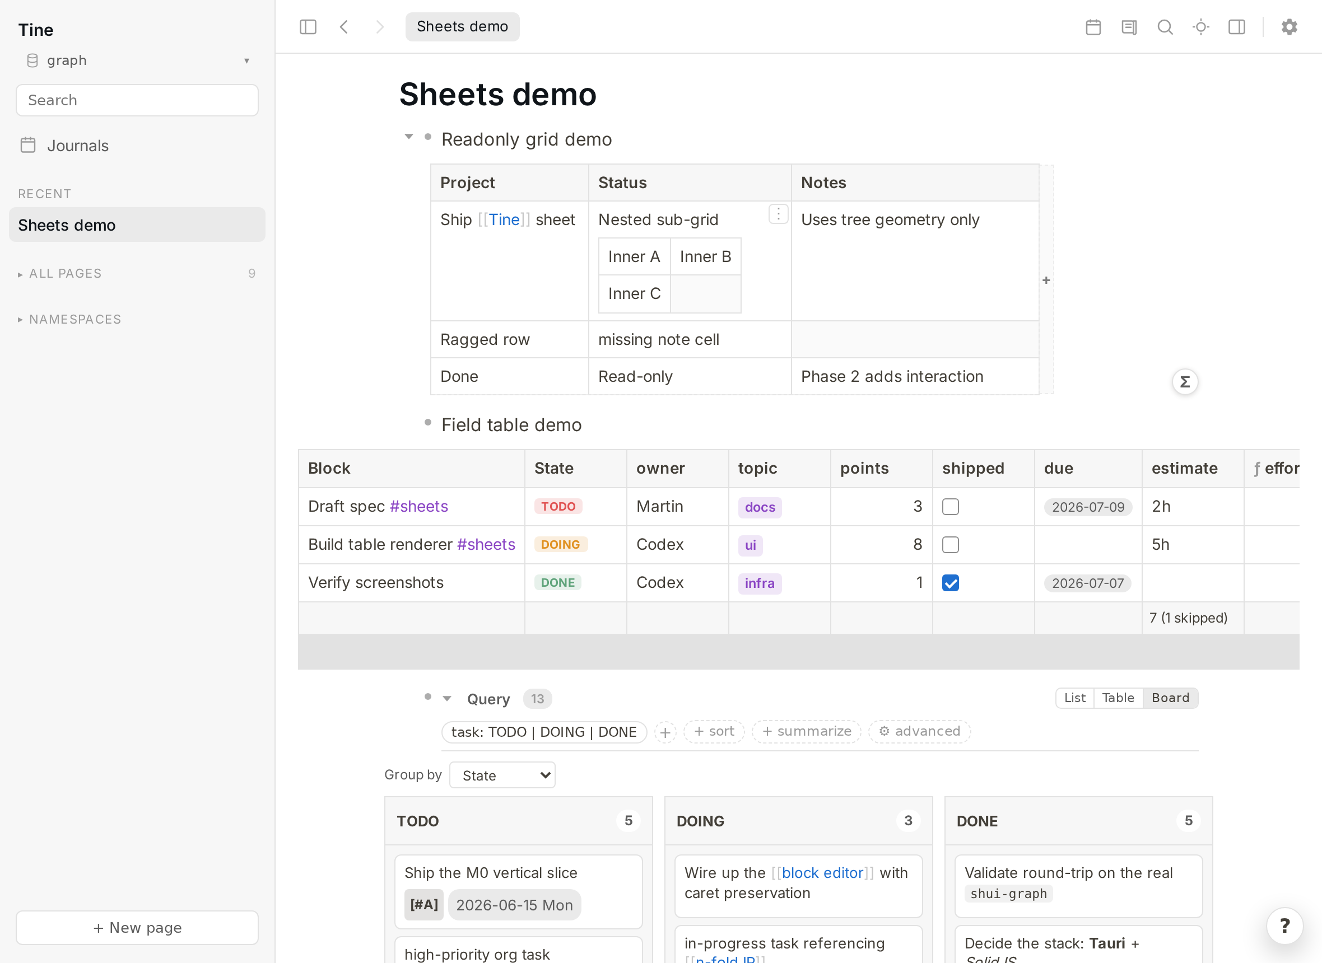
Task: Click the task: TODO | DOING | DONE filter chip
Action: (544, 732)
